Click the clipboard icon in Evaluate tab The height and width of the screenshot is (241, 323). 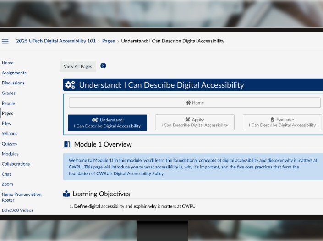(x=272, y=119)
